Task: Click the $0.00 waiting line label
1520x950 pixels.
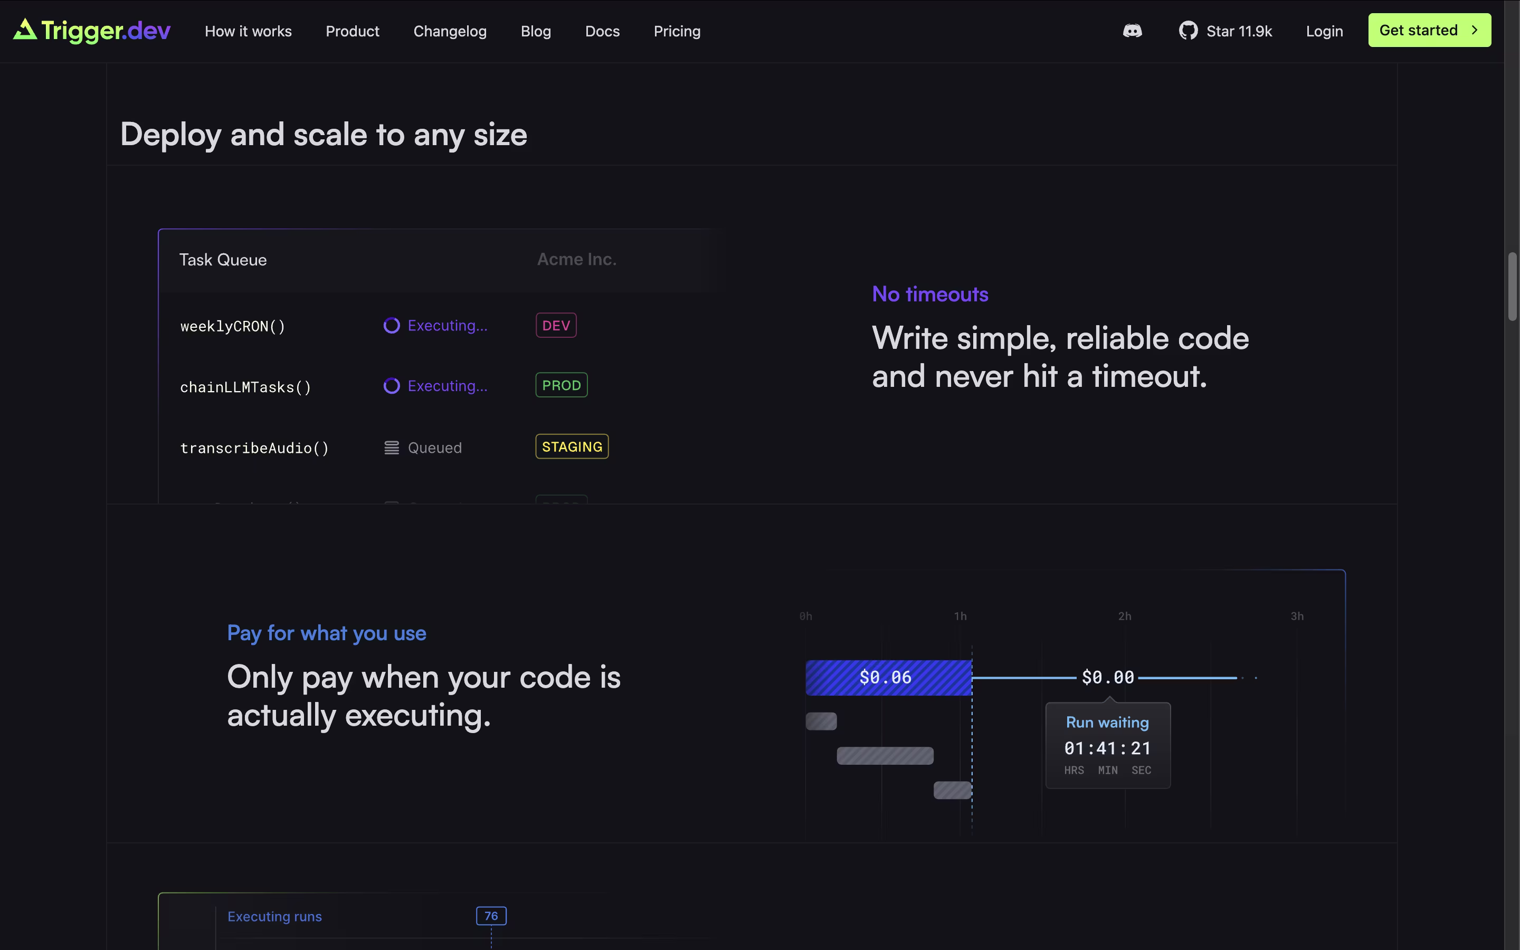Action: [x=1107, y=677]
